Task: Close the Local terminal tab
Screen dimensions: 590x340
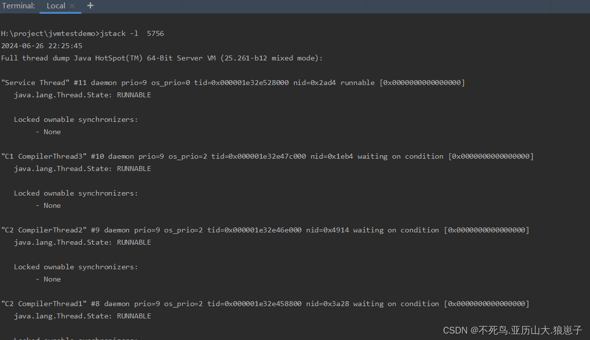Action: [x=73, y=6]
